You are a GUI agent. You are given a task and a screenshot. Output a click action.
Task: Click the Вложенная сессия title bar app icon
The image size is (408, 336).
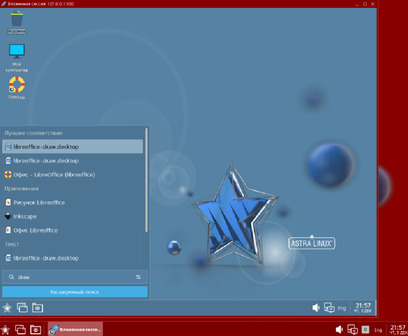(x=4, y=4)
